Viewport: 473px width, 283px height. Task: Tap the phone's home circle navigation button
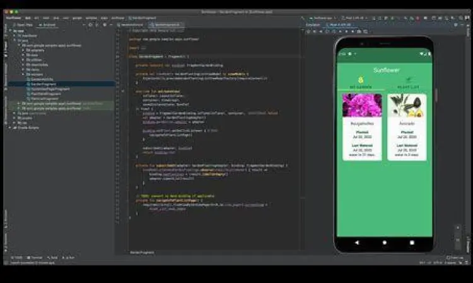[x=385, y=242]
